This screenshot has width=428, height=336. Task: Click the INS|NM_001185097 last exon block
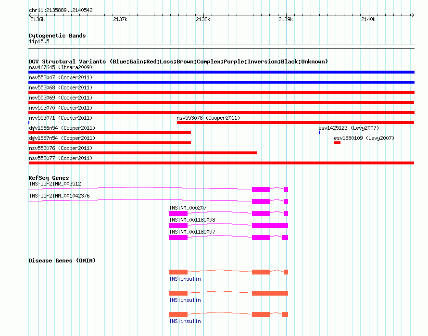click(285, 237)
